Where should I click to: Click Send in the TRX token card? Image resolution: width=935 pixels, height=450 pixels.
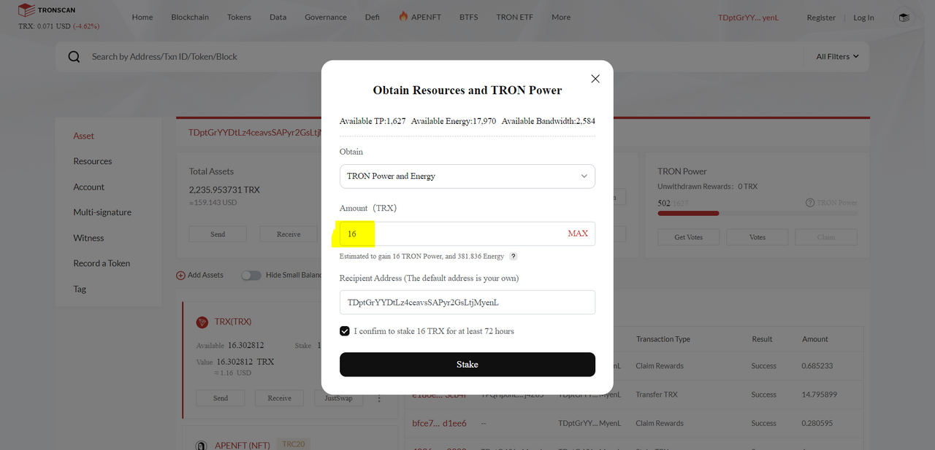tap(221, 398)
